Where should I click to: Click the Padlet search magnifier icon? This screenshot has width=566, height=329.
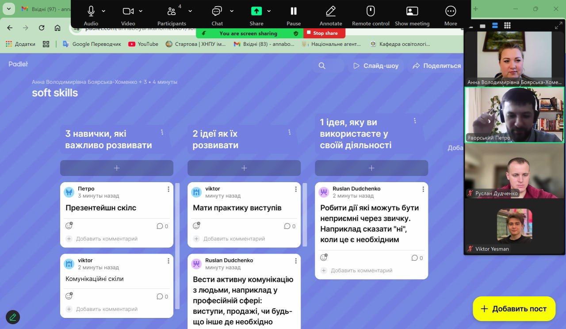click(322, 66)
